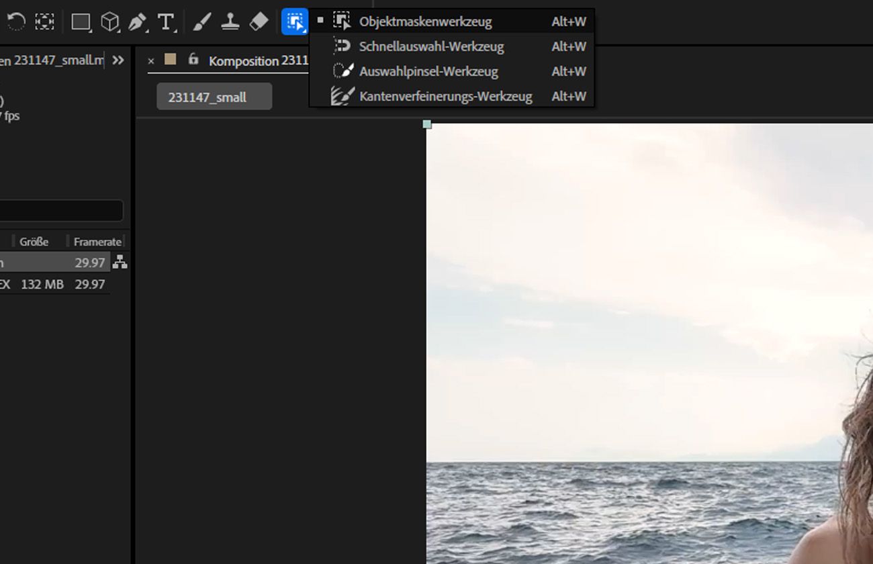Select the project row showing 132 MB

55,285
